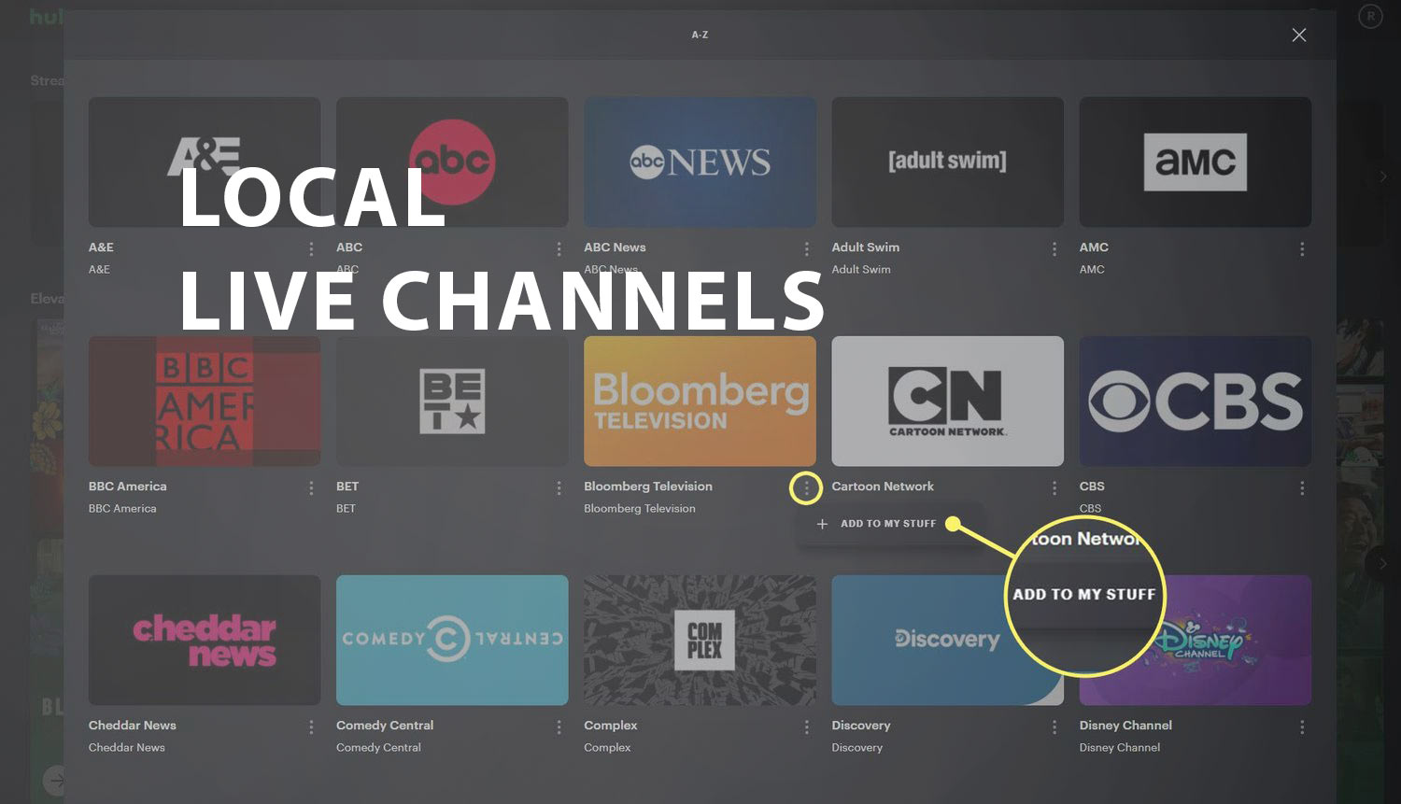Screen dimensions: 1401x804
Task: Open options menu for Comedy Central
Action: pos(559,726)
